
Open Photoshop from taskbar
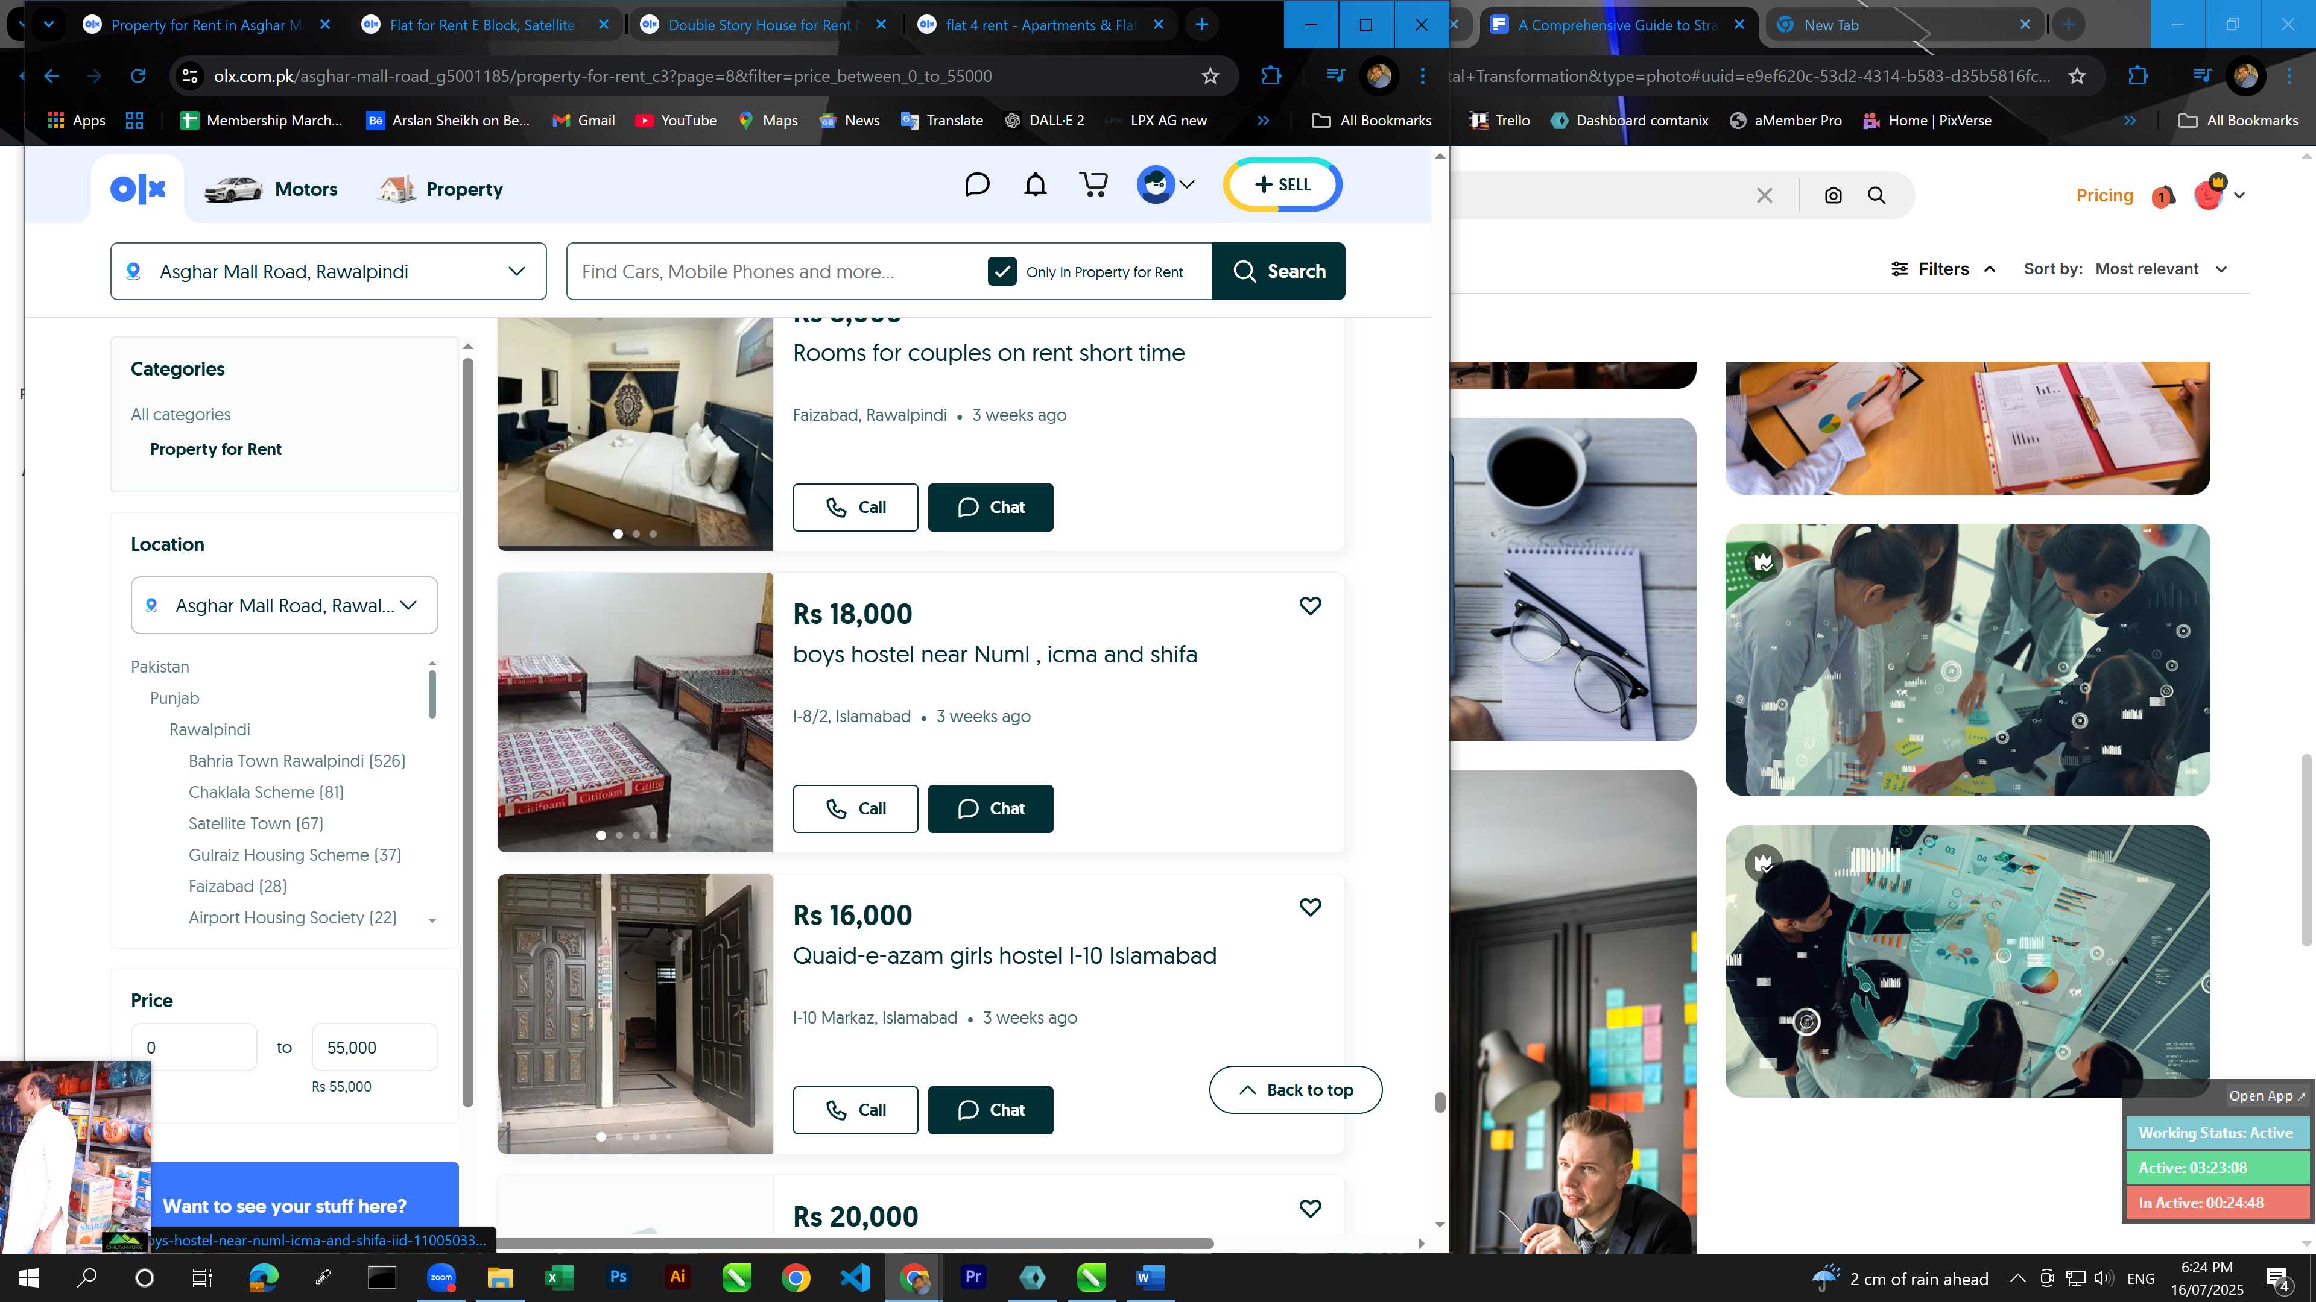pos(618,1277)
